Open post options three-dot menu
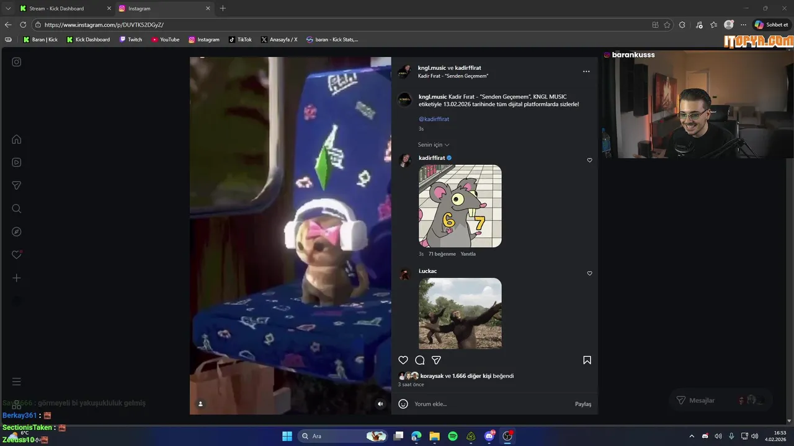This screenshot has width=794, height=446. (x=586, y=71)
